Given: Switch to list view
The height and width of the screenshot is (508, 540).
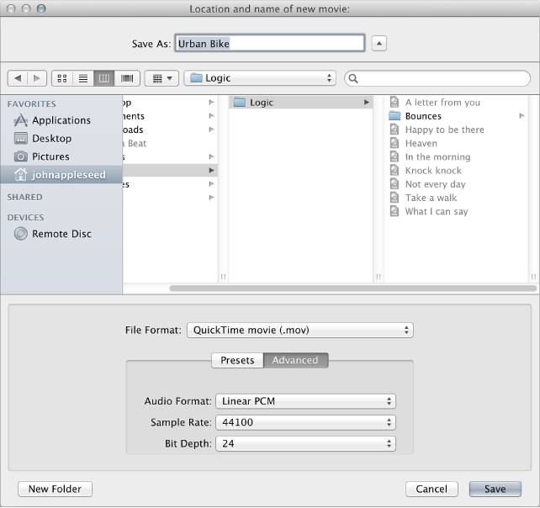Looking at the screenshot, I should coord(83,78).
